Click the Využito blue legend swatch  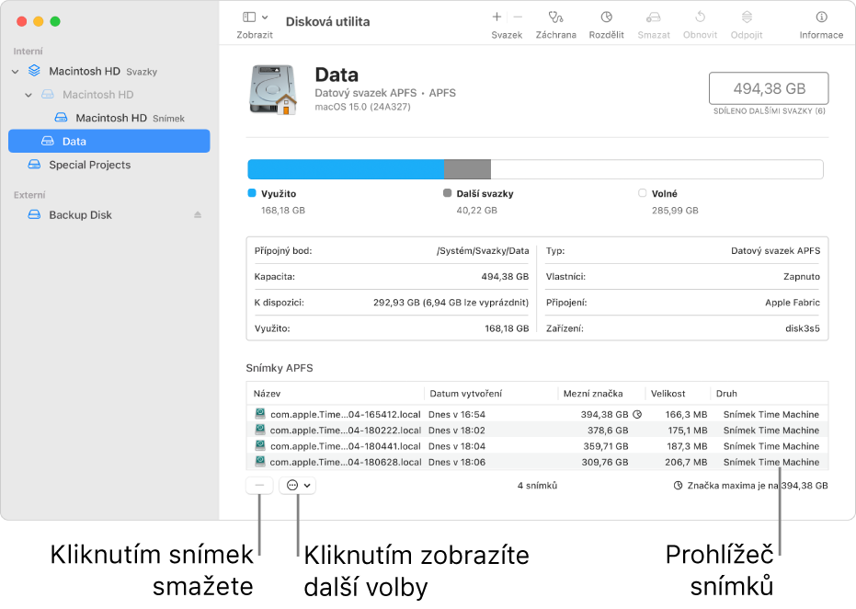click(252, 193)
